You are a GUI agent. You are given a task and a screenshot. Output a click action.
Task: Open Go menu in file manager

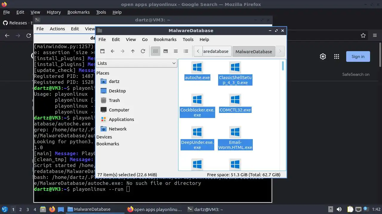coord(145,39)
